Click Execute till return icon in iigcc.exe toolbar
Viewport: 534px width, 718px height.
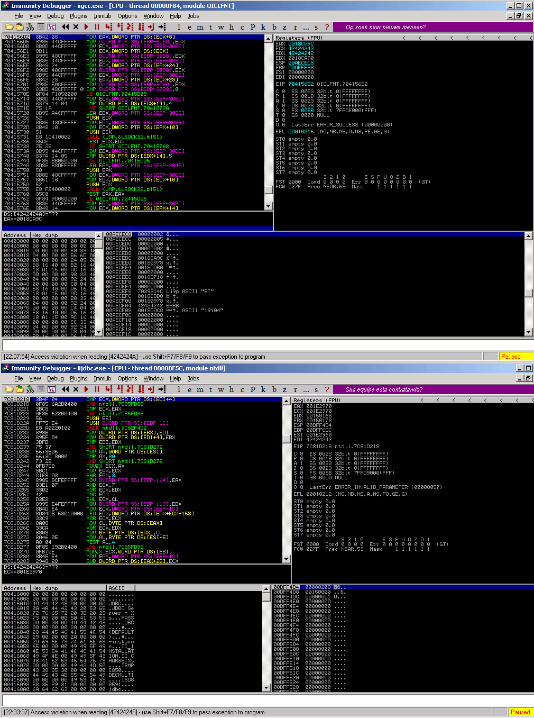click(151, 27)
